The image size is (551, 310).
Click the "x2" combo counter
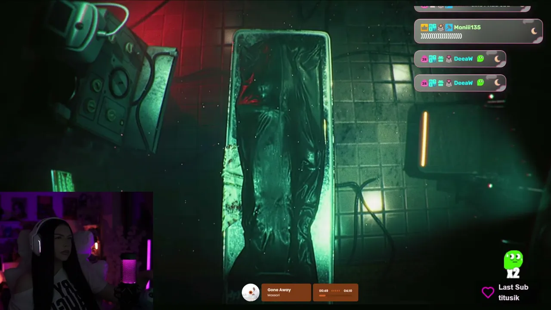pyautogui.click(x=513, y=273)
